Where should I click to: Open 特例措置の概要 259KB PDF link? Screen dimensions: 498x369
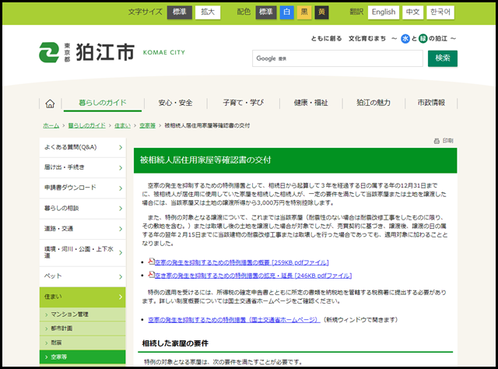pyautogui.click(x=241, y=262)
